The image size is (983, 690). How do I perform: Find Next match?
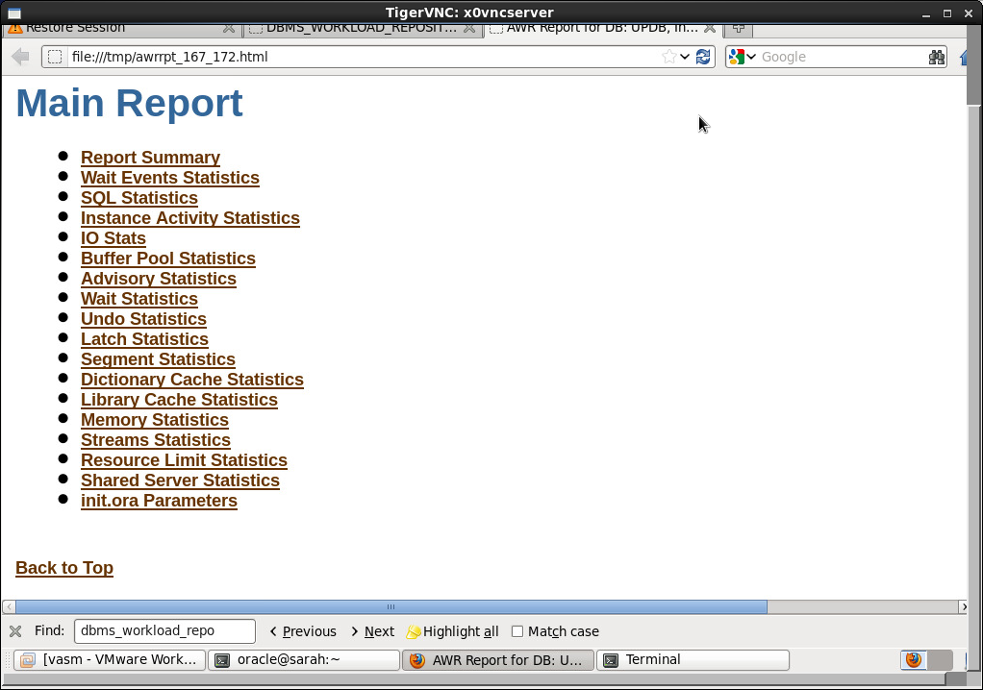(x=373, y=631)
